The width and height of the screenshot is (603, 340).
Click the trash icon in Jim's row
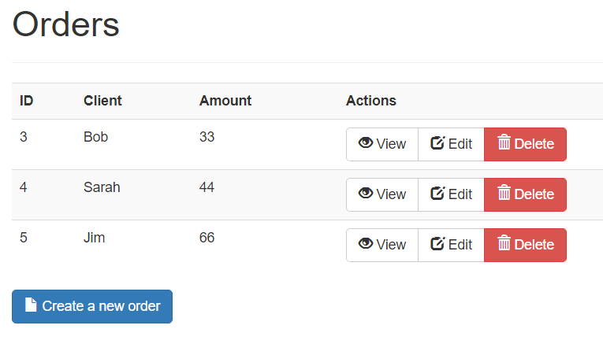coord(504,244)
